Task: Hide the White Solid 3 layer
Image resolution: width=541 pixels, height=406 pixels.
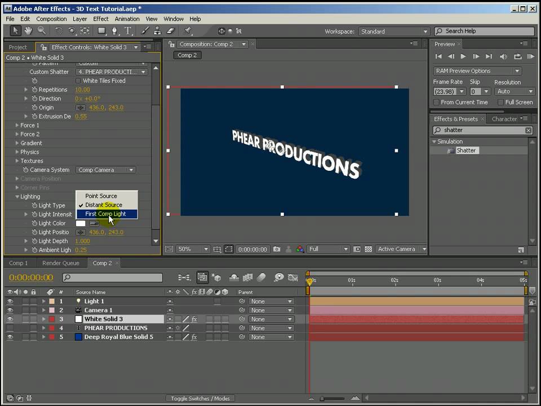Action: point(10,319)
